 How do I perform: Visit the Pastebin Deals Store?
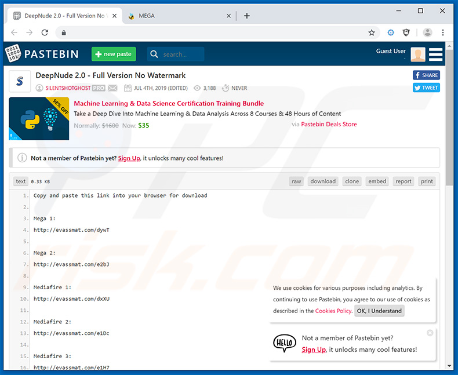(x=329, y=124)
